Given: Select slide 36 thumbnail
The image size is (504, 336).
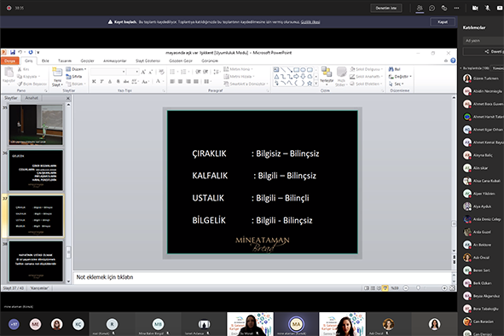Looking at the screenshot, I should point(36,171).
